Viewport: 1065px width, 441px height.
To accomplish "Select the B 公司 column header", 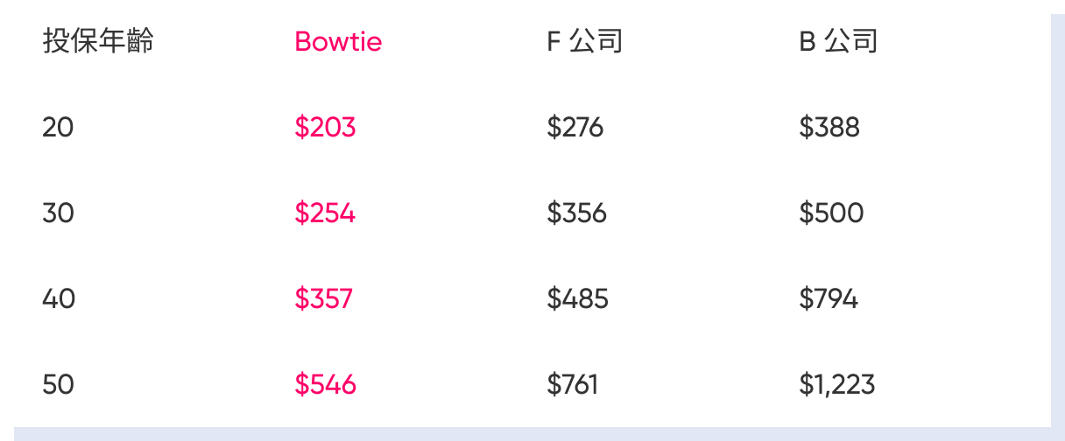I will [838, 41].
